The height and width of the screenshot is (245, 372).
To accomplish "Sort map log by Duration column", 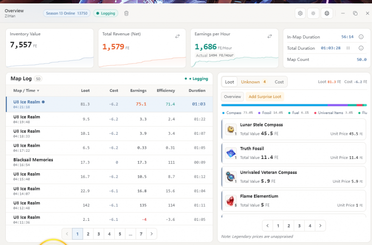I will (x=197, y=90).
